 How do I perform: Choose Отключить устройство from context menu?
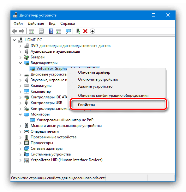pyautogui.click(x=98, y=79)
